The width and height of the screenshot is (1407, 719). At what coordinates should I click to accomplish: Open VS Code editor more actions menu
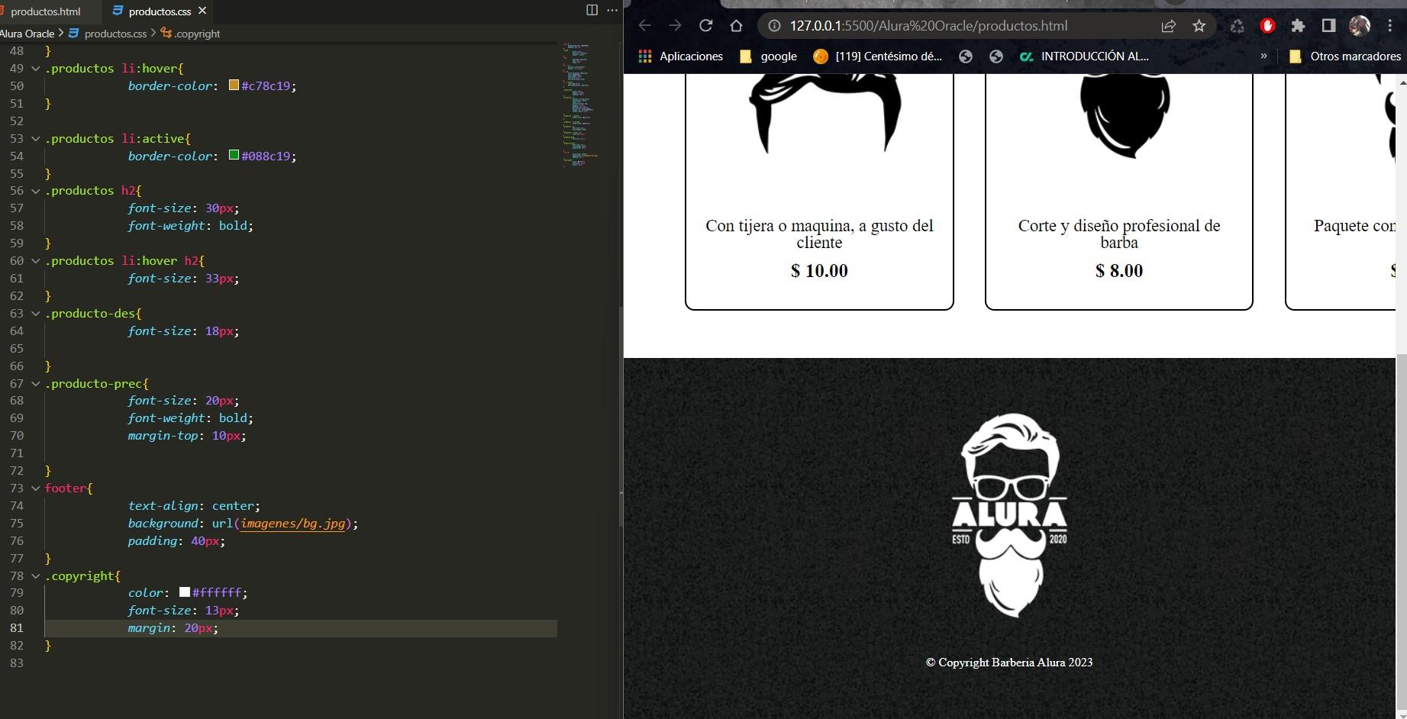click(612, 10)
